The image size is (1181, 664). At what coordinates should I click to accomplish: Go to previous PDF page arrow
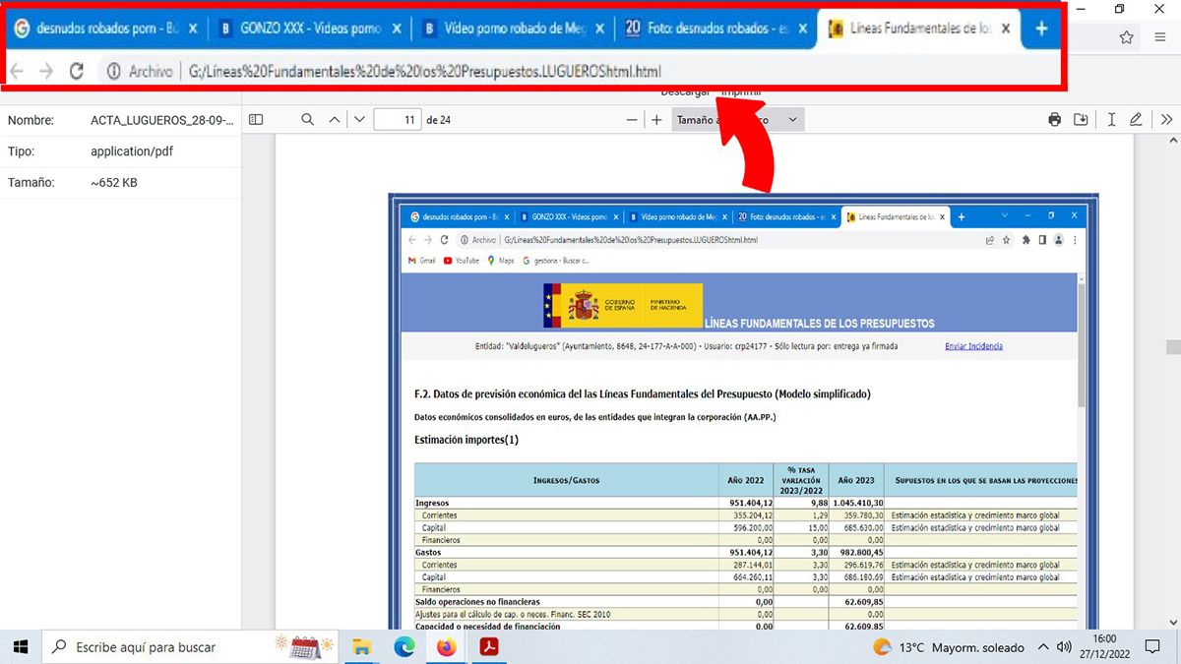[335, 120]
